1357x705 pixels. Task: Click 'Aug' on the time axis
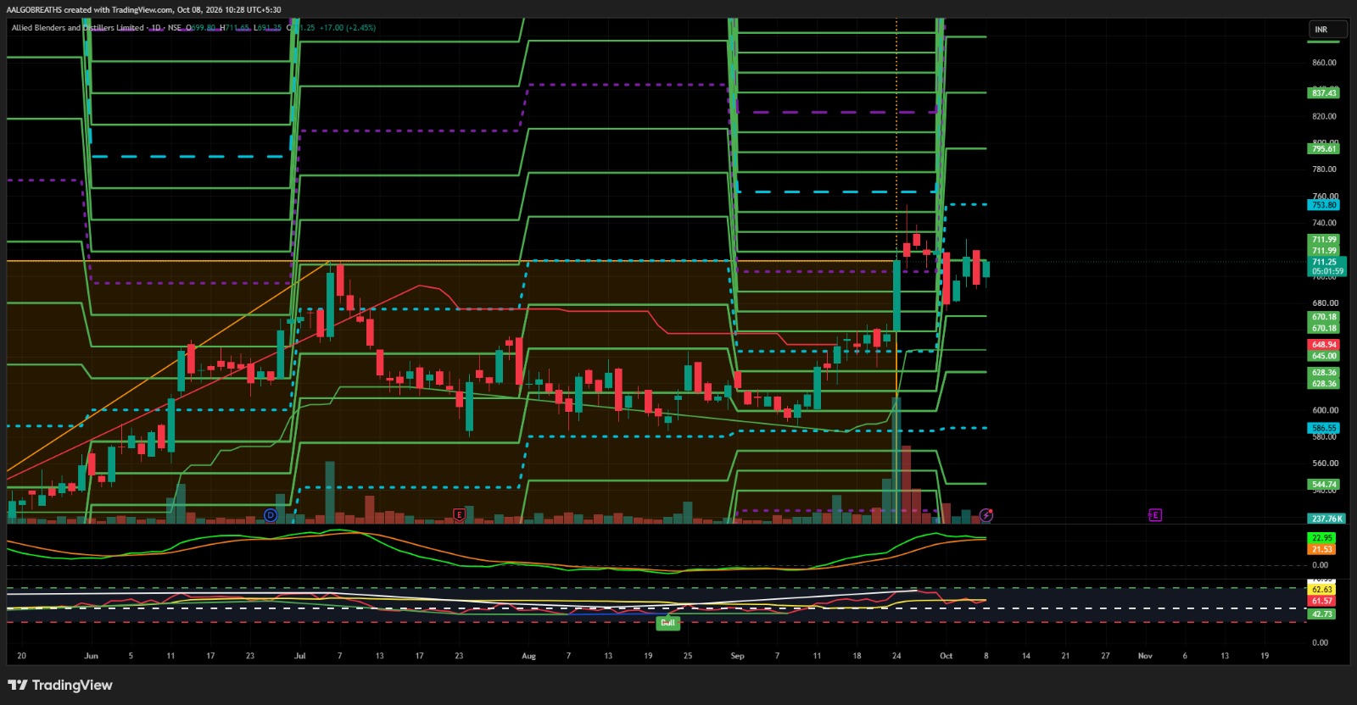(528, 656)
